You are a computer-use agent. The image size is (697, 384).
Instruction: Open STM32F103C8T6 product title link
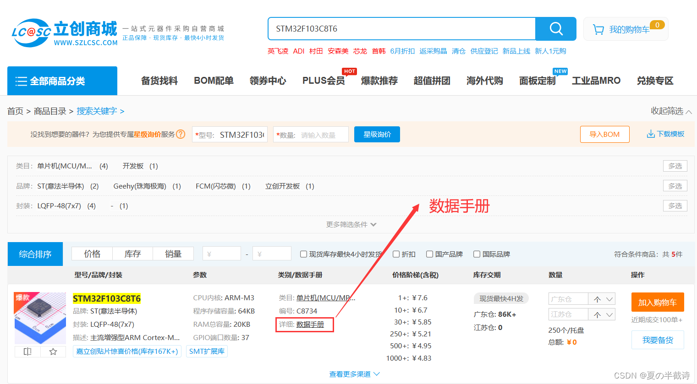(107, 298)
